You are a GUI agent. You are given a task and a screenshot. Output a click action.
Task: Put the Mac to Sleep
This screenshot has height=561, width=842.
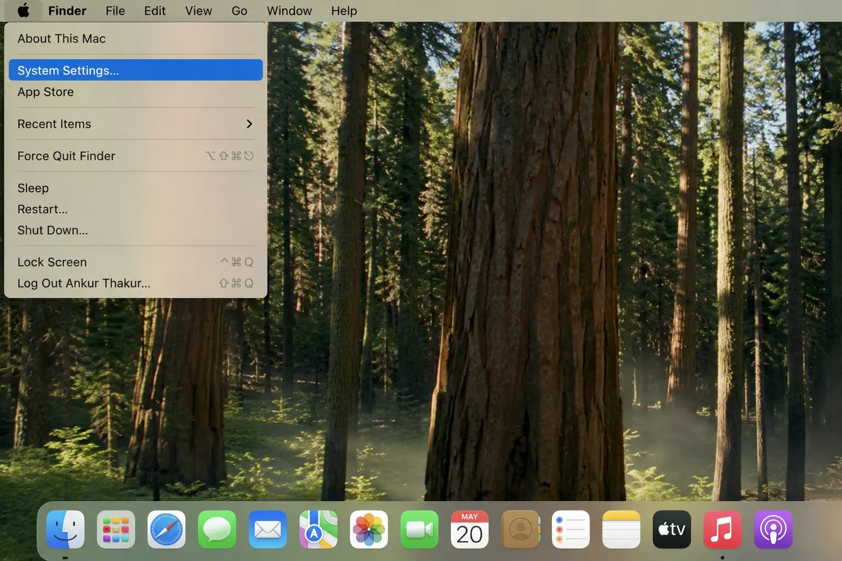[135, 188]
